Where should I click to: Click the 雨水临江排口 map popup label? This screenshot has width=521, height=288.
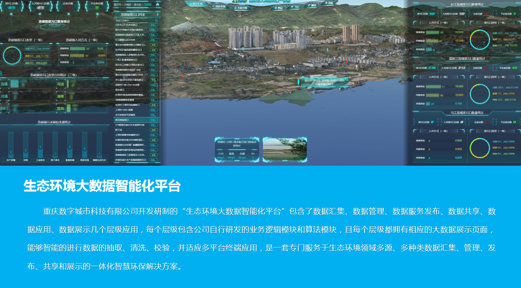click(x=322, y=84)
